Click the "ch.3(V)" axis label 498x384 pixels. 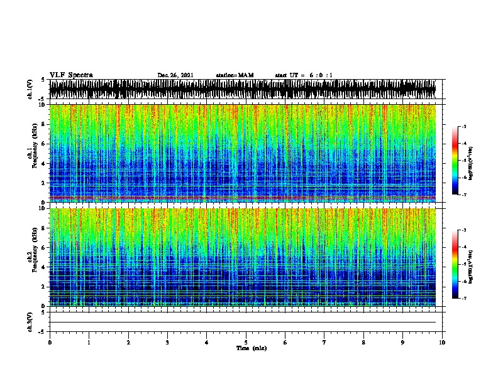click(x=30, y=322)
